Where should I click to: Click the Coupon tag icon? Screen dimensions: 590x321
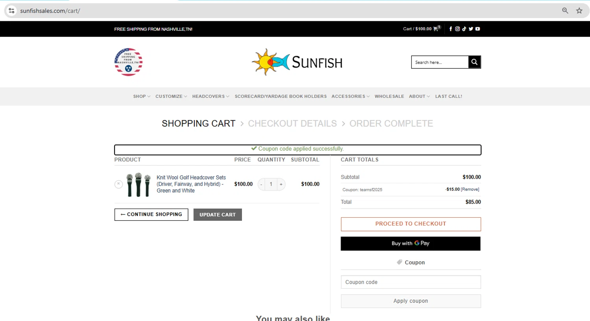pos(400,262)
